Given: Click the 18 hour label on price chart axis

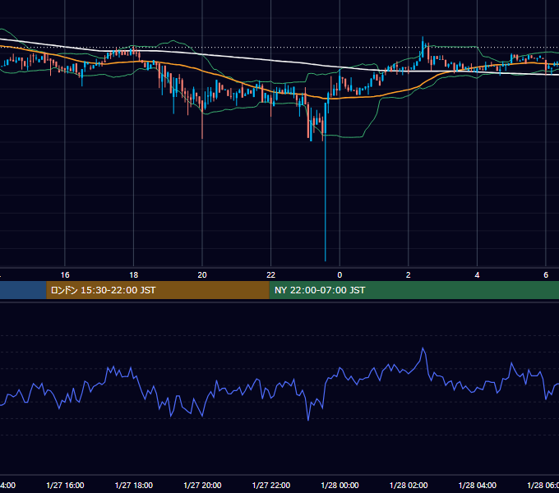Looking at the screenshot, I should pyautogui.click(x=133, y=275).
